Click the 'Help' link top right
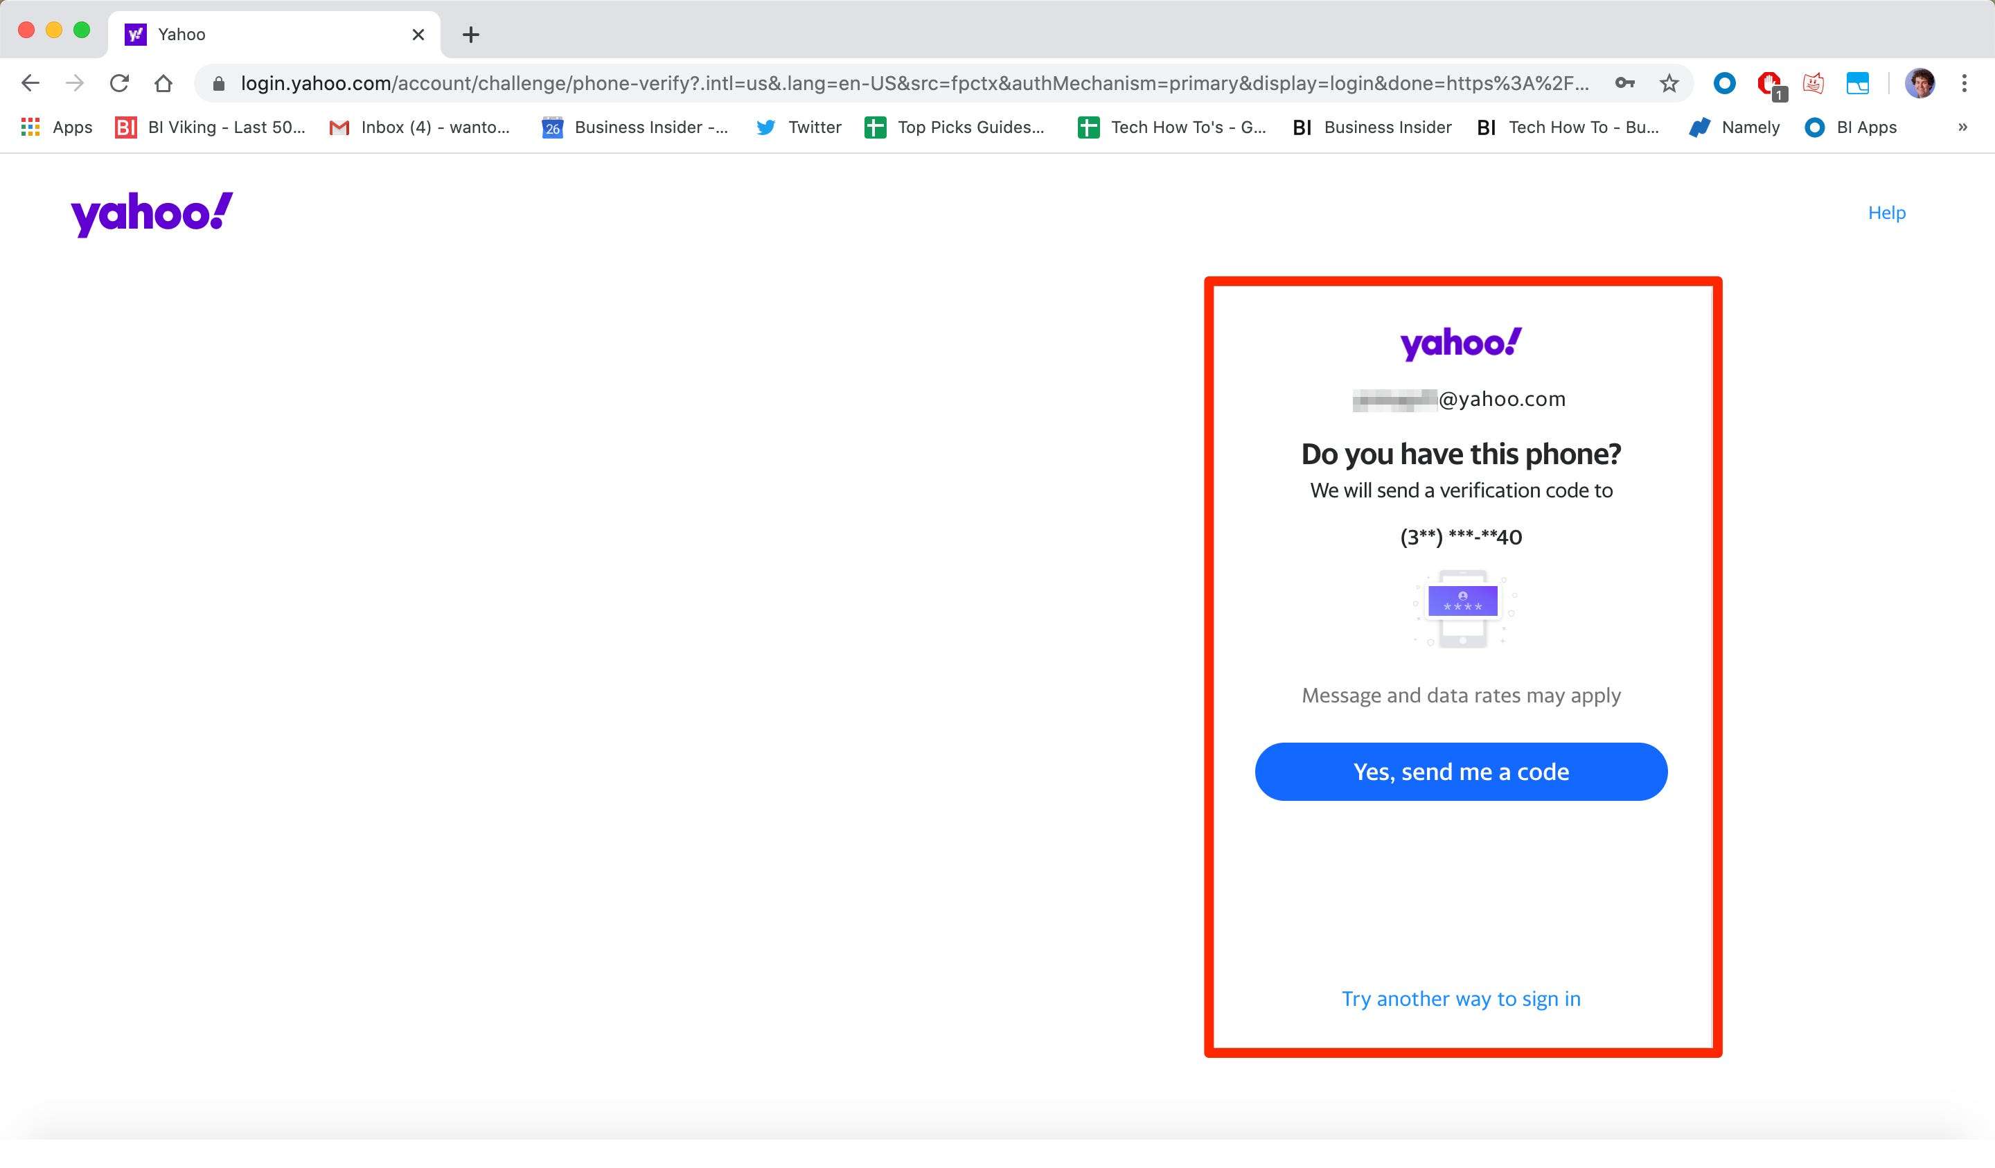This screenshot has width=1995, height=1168. tap(1888, 211)
